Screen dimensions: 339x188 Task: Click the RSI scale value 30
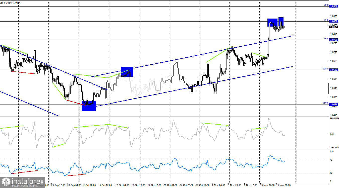331,173
